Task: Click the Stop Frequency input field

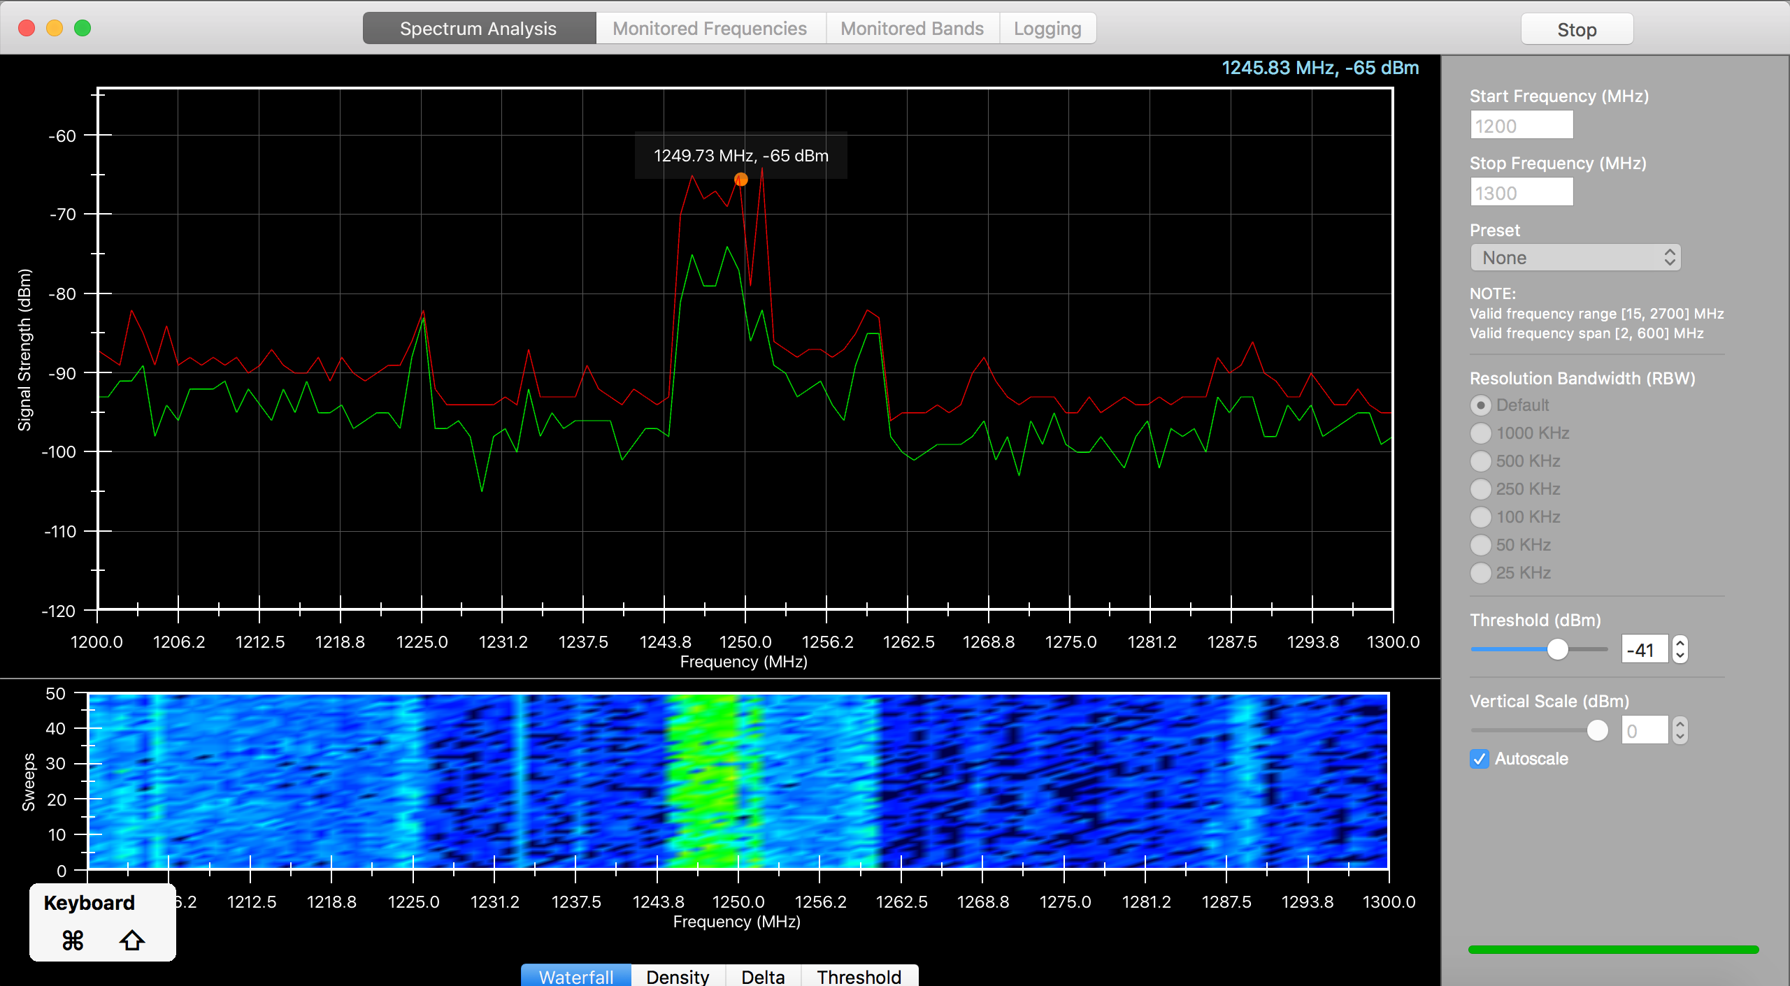Action: tap(1521, 193)
